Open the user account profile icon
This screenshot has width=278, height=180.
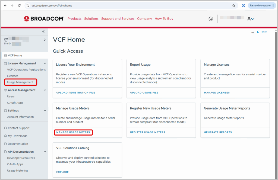[251, 19]
